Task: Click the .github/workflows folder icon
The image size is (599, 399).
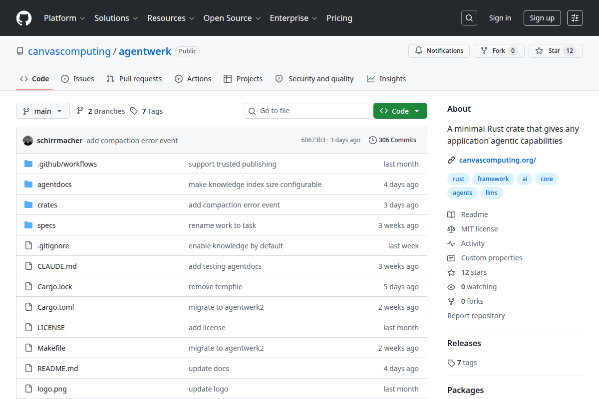Action: (x=28, y=164)
